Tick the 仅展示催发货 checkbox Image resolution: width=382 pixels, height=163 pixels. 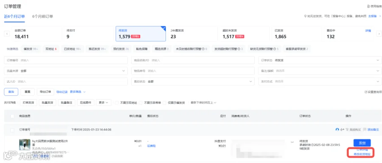tap(164, 103)
